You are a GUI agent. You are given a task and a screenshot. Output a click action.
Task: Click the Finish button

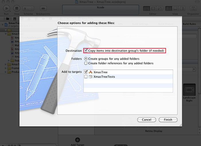(x=168, y=120)
